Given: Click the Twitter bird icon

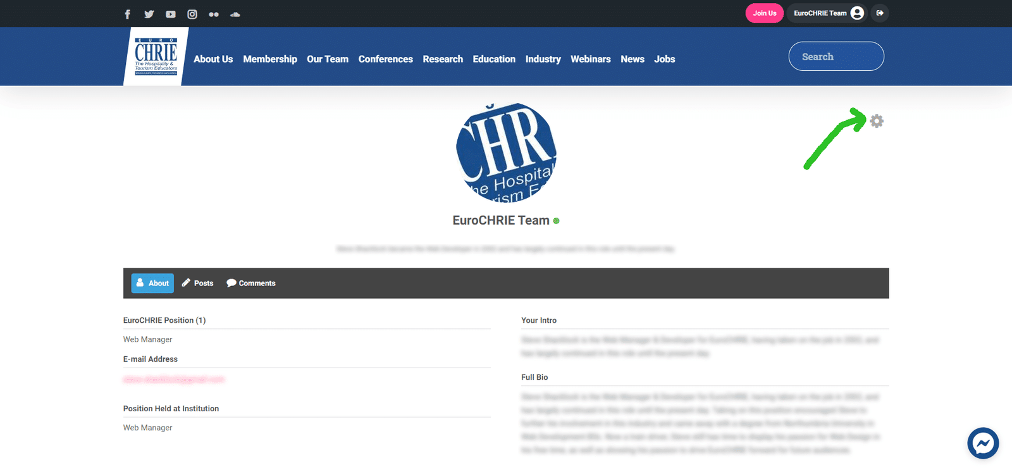Looking at the screenshot, I should tap(149, 14).
